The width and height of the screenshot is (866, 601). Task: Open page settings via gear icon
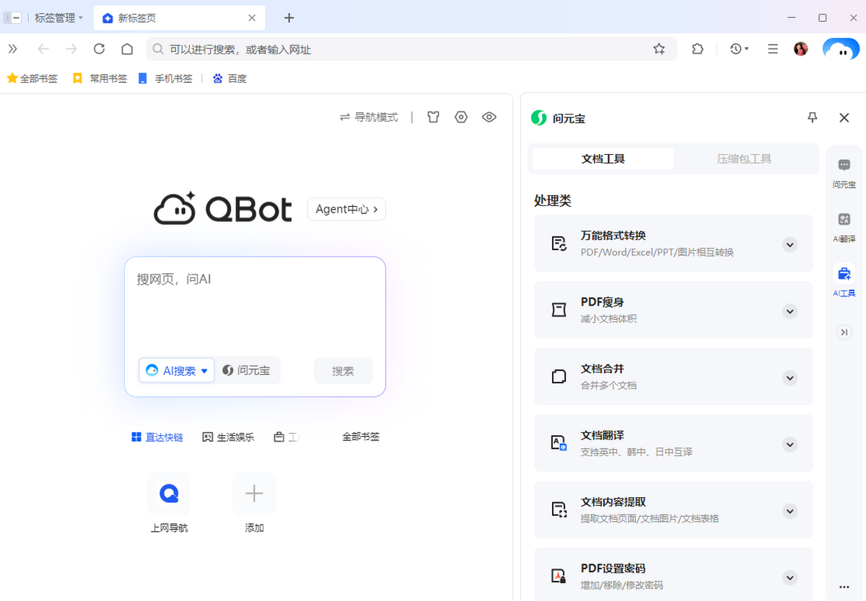[x=460, y=117]
